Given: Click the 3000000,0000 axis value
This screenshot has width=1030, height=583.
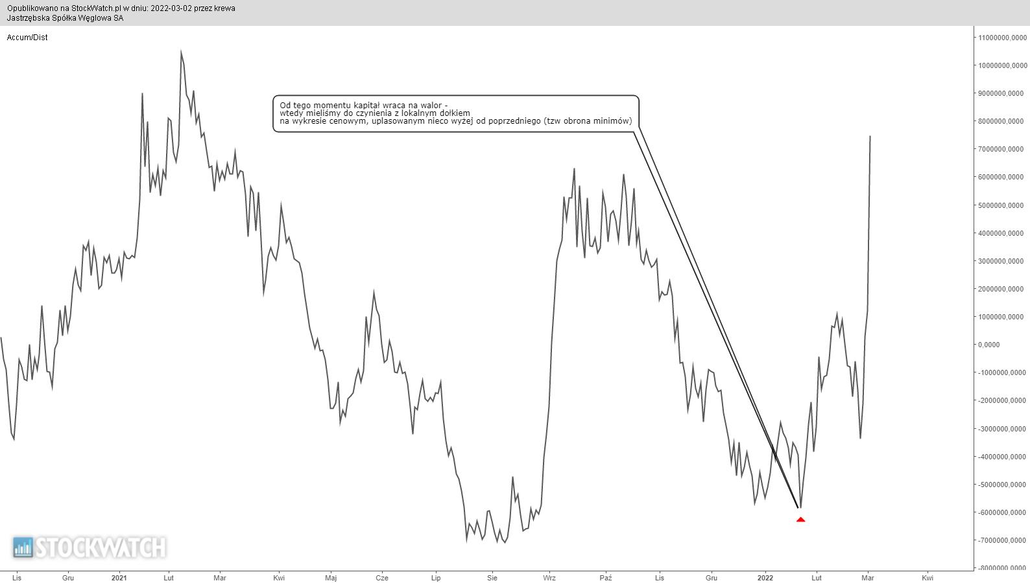Looking at the screenshot, I should click(1002, 261).
